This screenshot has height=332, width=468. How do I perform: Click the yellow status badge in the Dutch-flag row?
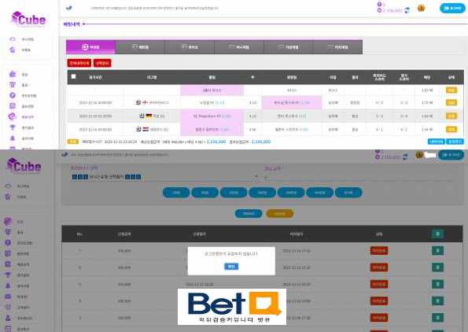click(451, 129)
